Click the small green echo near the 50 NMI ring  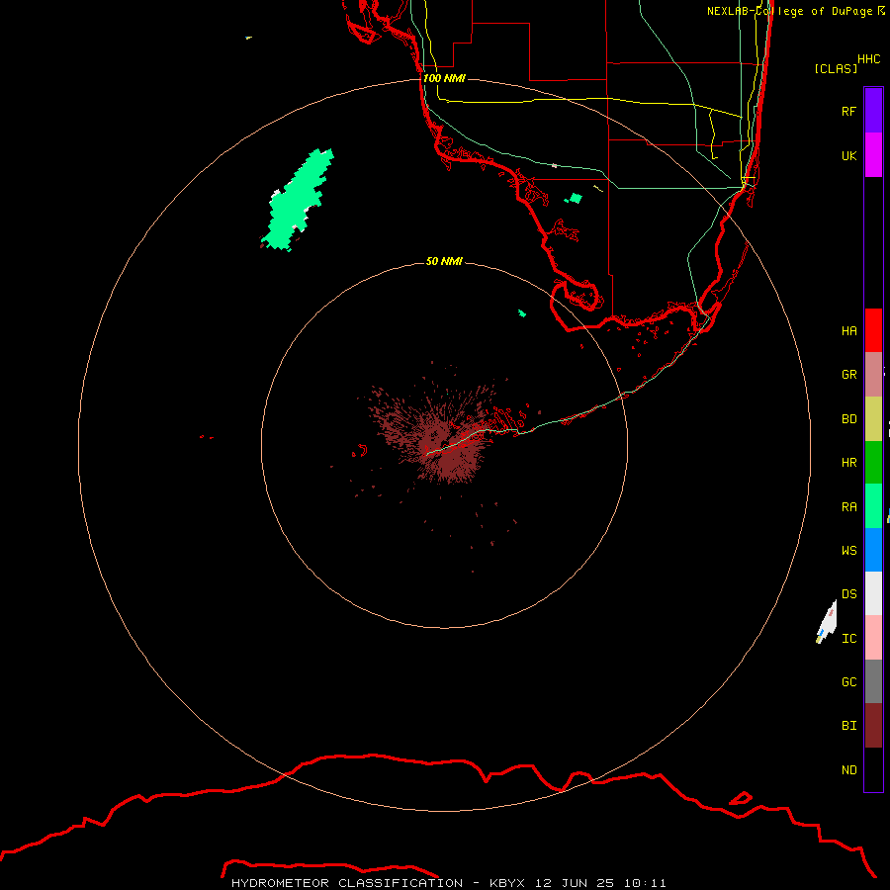tap(521, 313)
